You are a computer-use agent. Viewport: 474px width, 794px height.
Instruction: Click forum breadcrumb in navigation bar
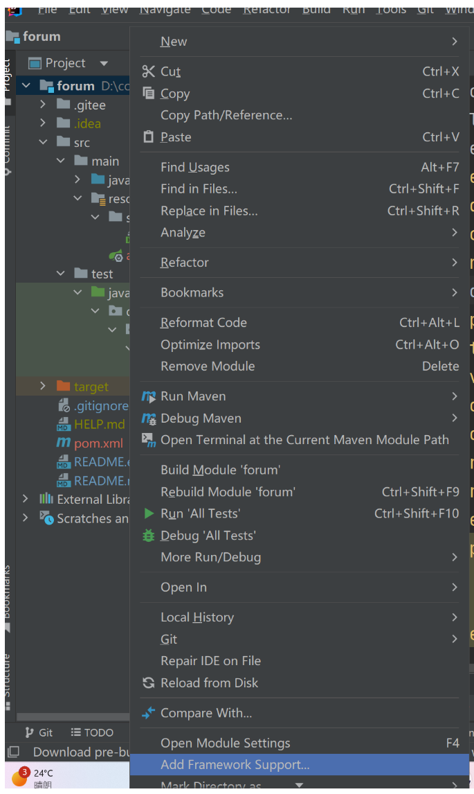pos(33,37)
